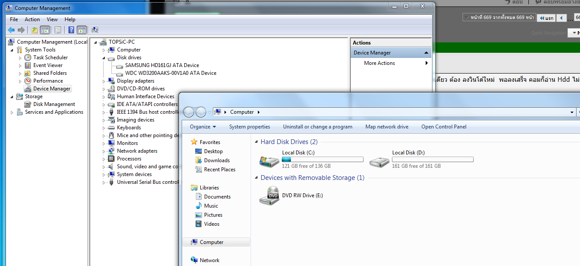Image resolution: width=580 pixels, height=266 pixels.
Task: Click the Map network drive button
Action: coord(387,127)
